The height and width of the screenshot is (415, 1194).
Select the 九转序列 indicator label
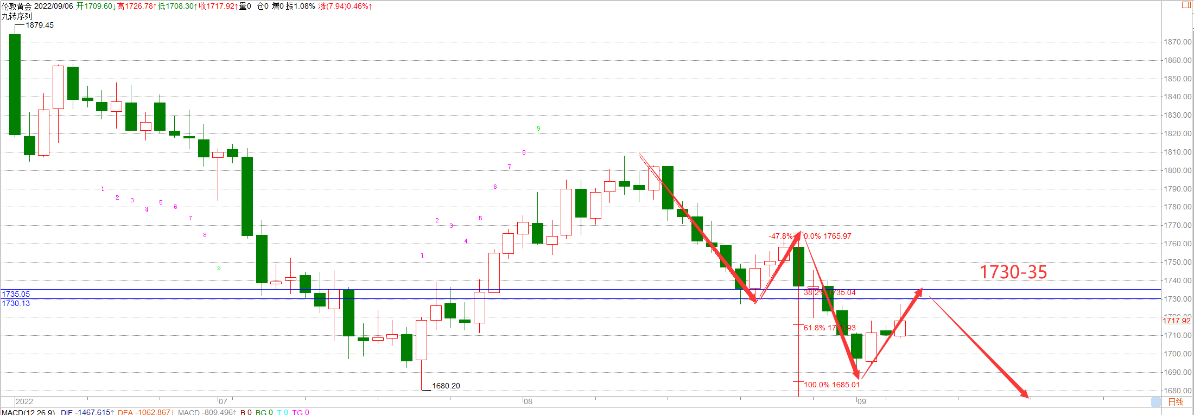(16, 16)
